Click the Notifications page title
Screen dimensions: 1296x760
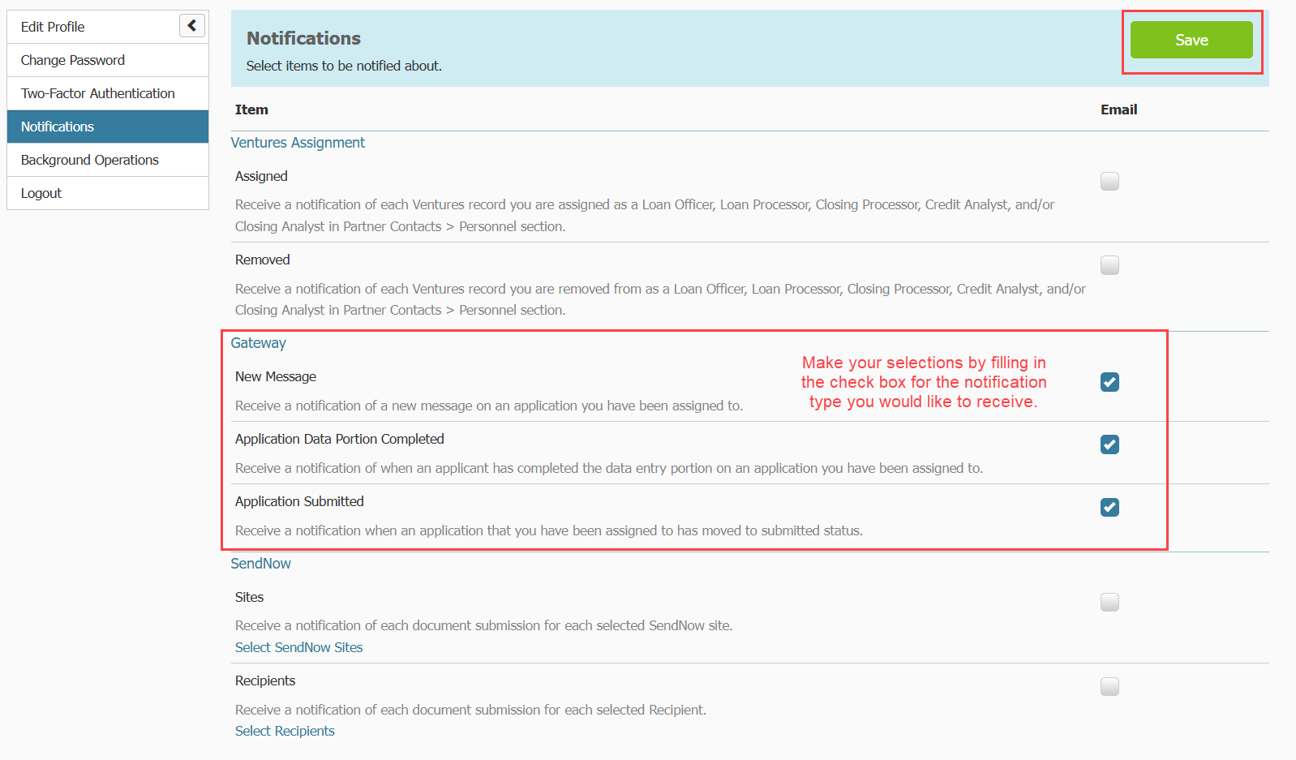click(303, 38)
